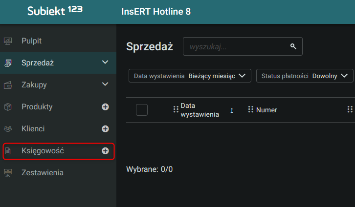Click the search magnifier icon

pos(293,46)
